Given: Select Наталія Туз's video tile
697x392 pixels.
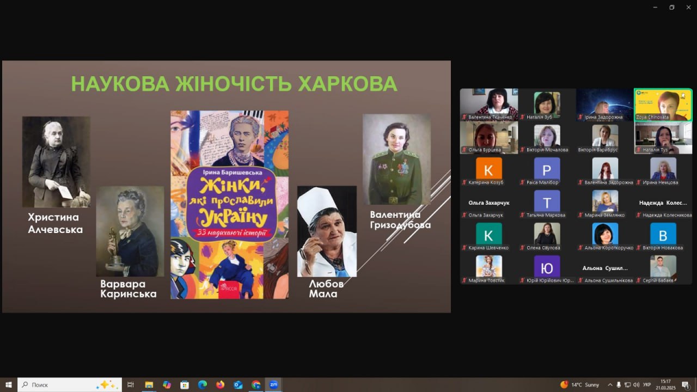Looking at the screenshot, I should (663, 137).
